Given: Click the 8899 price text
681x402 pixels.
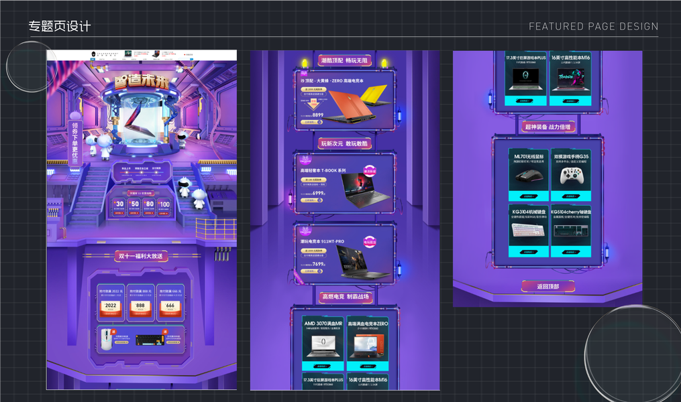Looking at the screenshot, I should (318, 115).
